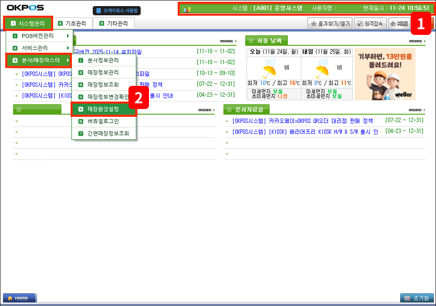Go to the HOME PAGE button
This screenshot has height=306, width=436.
pyautogui.click(x=399, y=24)
